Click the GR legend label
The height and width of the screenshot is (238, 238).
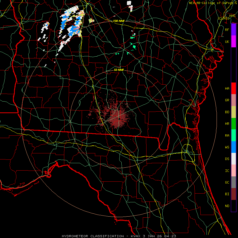(x=227, y=100)
